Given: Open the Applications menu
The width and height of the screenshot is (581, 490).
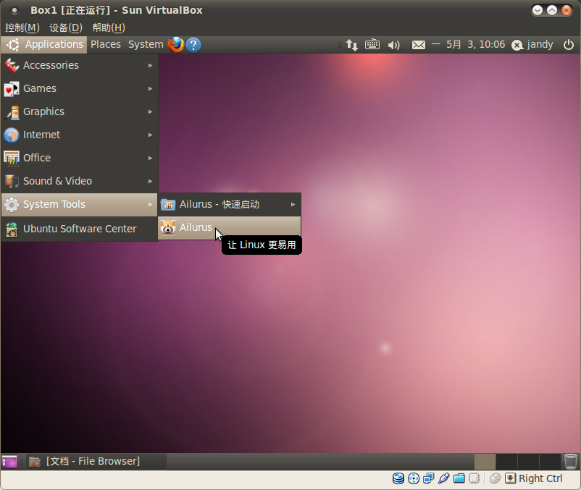Looking at the screenshot, I should point(44,45).
